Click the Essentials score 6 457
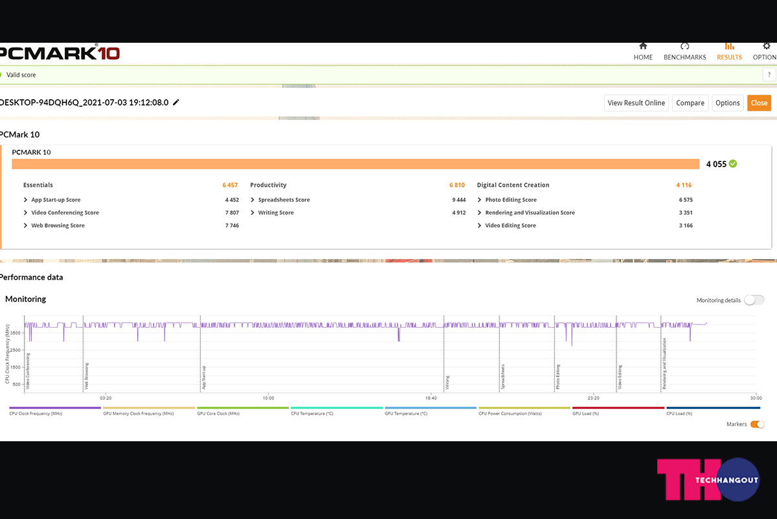This screenshot has height=519, width=777. [231, 185]
